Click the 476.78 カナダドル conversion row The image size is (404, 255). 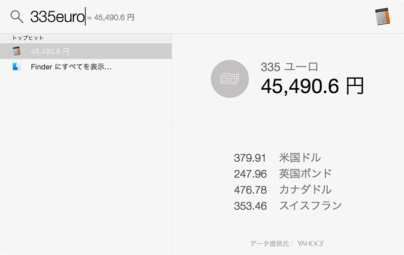[283, 189]
